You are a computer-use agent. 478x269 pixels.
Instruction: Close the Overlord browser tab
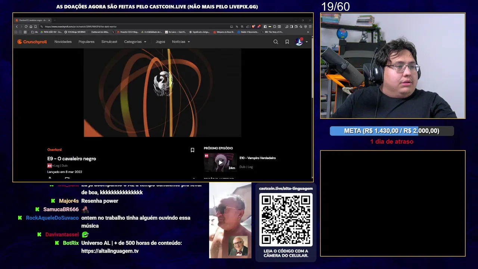tap(49, 20)
